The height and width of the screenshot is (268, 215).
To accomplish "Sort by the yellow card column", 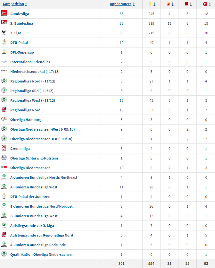I will (x=154, y=4).
